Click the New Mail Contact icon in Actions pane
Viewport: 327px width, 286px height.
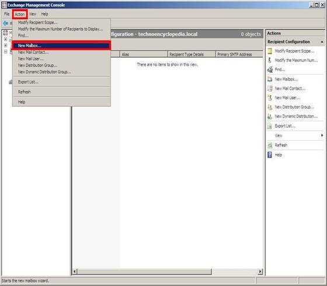(270, 88)
